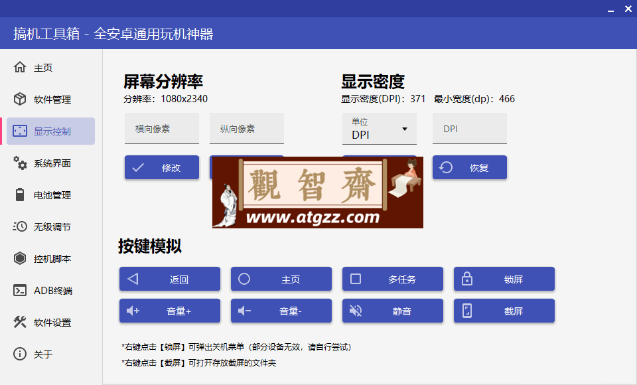Click the tools icon for 软件设置
Image resolution: width=637 pixels, height=385 pixels.
tap(19, 322)
